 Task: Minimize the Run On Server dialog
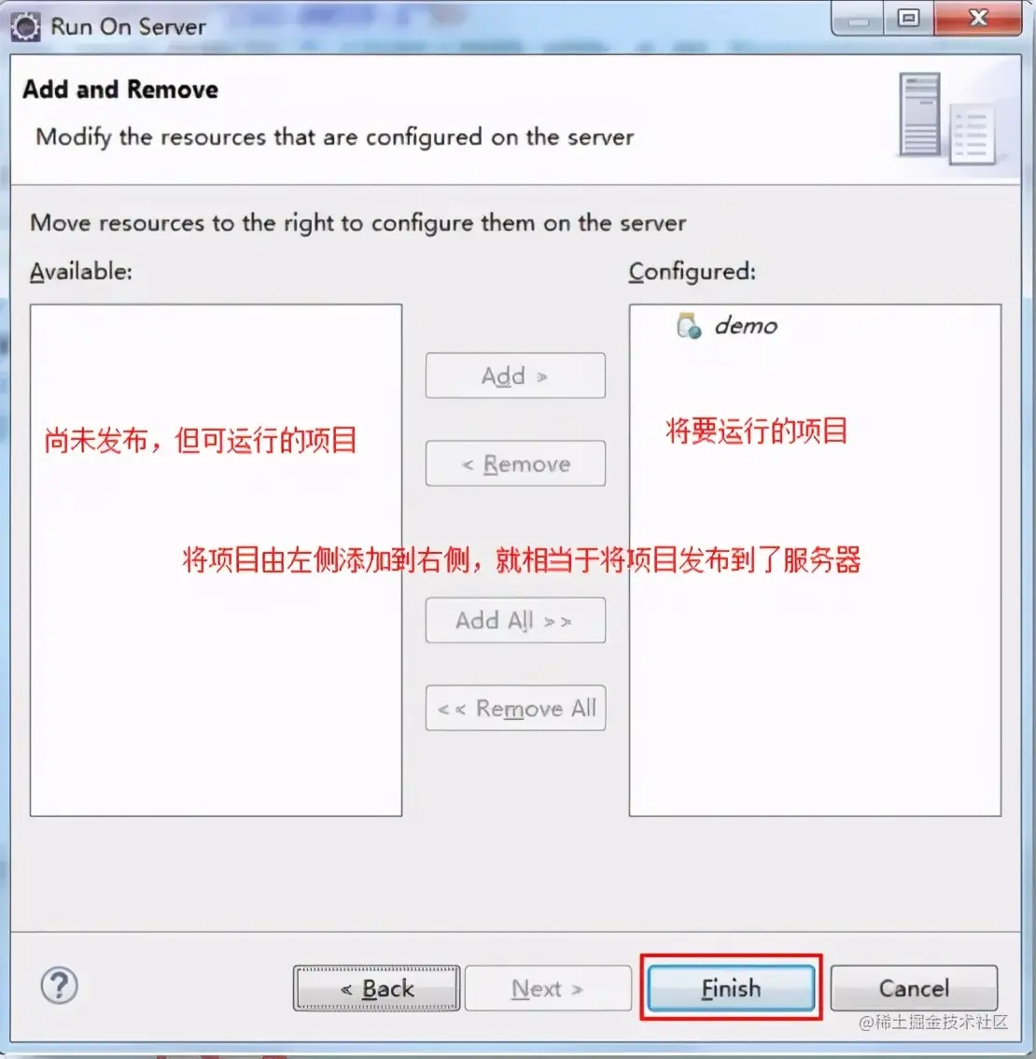tap(858, 19)
